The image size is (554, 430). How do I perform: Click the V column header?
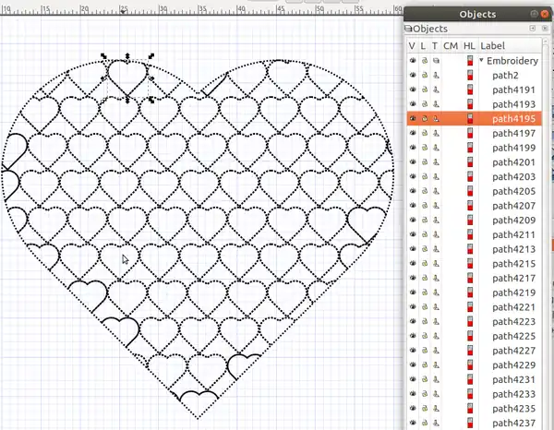point(412,45)
